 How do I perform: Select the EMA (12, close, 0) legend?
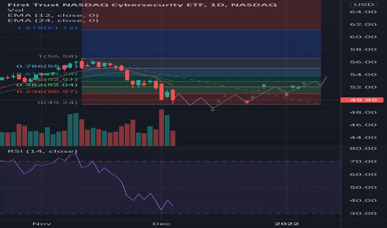click(x=53, y=15)
